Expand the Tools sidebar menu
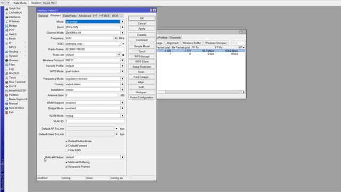Image resolution: width=341 pixels, height=192 pixels. (x=12, y=77)
